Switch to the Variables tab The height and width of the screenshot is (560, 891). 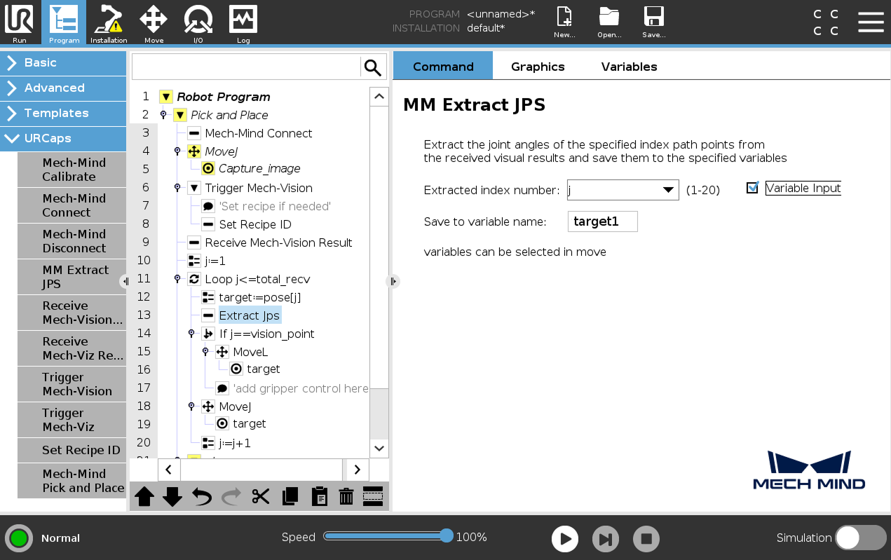pos(629,66)
